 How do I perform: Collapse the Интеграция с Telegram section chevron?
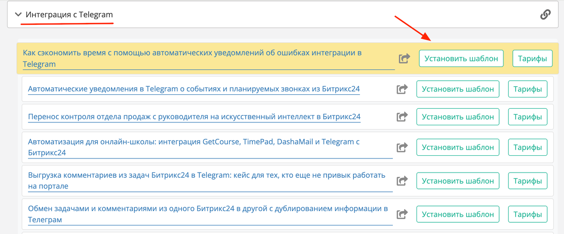(x=18, y=15)
